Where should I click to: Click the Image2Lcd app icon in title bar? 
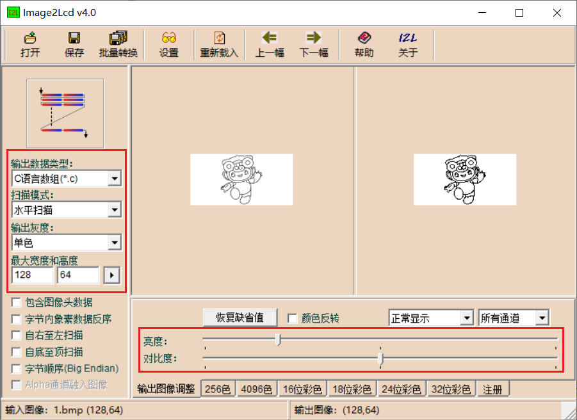click(13, 13)
